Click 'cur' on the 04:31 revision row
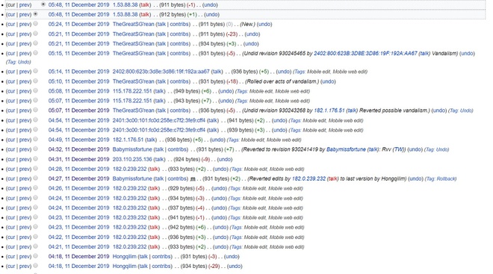 click(x=11, y=159)
